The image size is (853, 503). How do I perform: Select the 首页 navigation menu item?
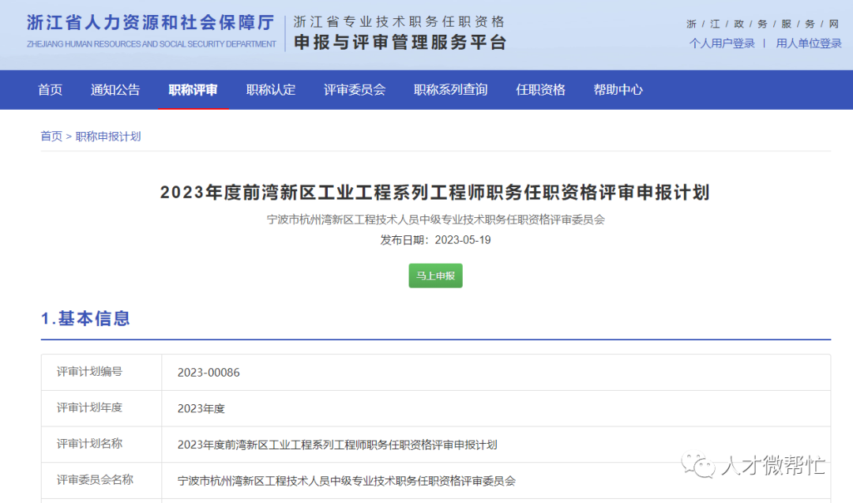click(50, 89)
